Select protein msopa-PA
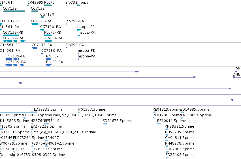241x159 pixels. (79, 59)
